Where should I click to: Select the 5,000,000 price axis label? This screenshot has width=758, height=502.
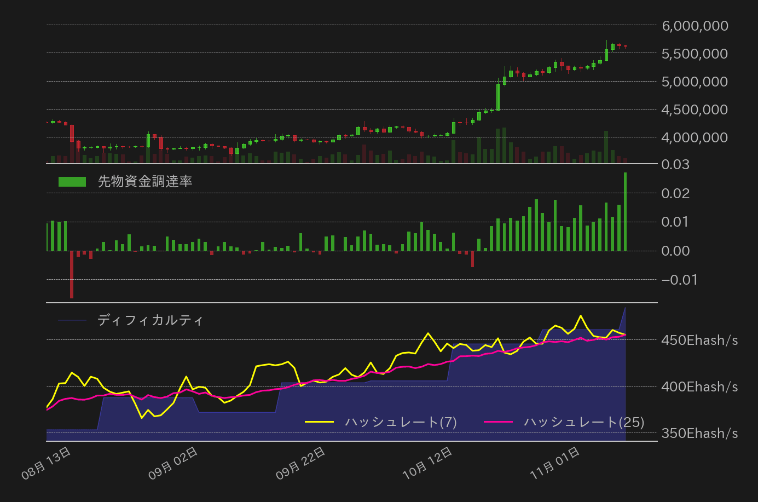695,82
